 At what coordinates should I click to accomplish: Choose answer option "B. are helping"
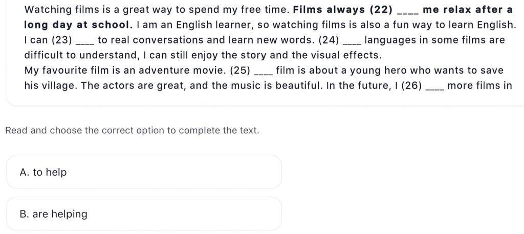pyautogui.click(x=144, y=214)
